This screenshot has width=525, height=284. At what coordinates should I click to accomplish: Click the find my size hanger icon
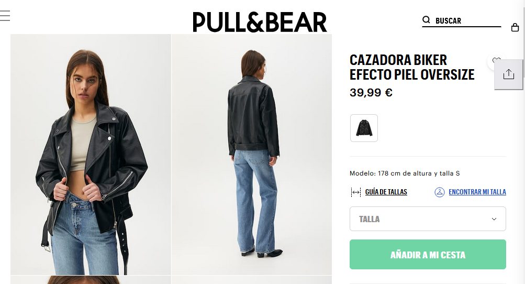click(439, 192)
